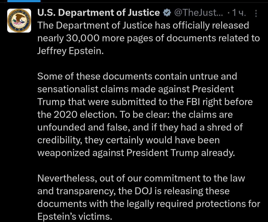Click the closing "Epstein's victims." line
The height and width of the screenshot is (222, 268).
point(74,217)
